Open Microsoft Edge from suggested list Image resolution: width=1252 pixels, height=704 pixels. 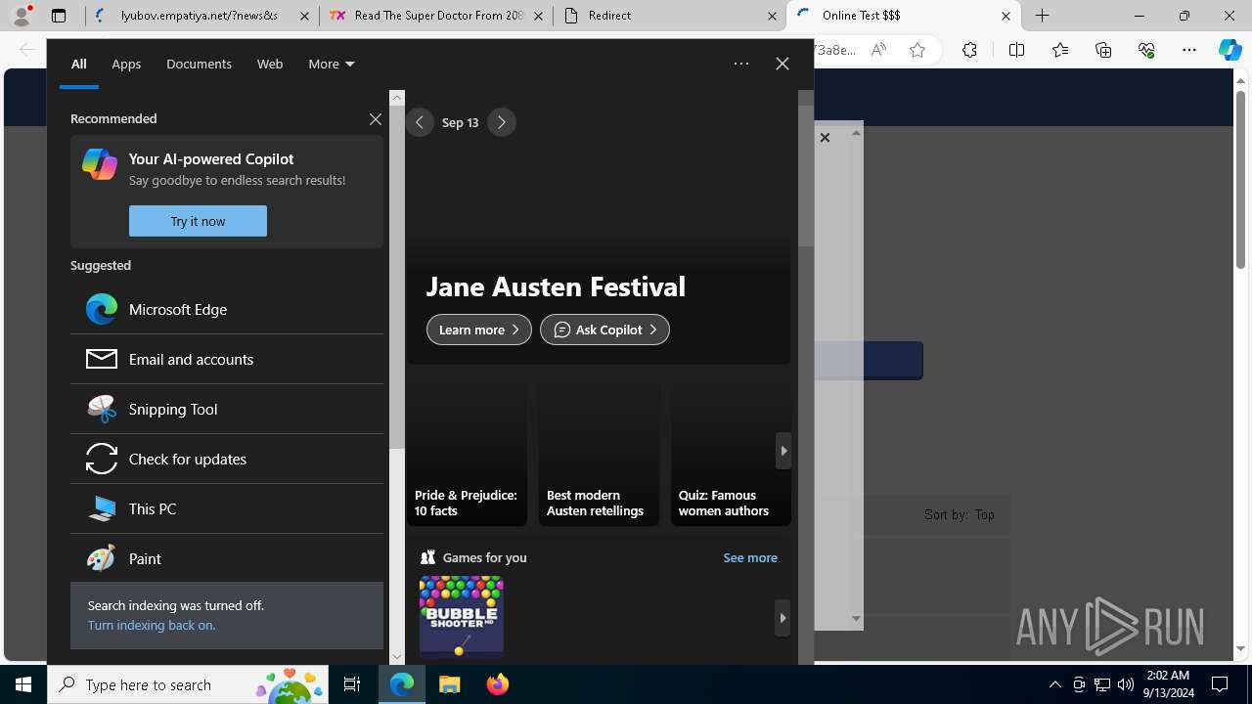point(227,309)
